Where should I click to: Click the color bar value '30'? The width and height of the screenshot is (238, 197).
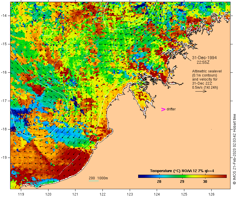pyautogui.click(x=205, y=181)
